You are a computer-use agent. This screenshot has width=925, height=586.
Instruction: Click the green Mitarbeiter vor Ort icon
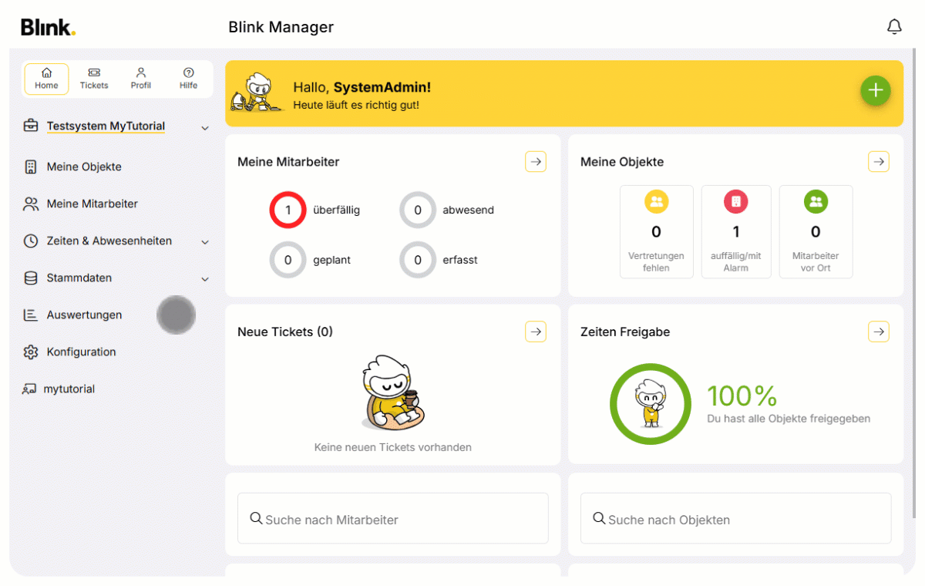(816, 202)
